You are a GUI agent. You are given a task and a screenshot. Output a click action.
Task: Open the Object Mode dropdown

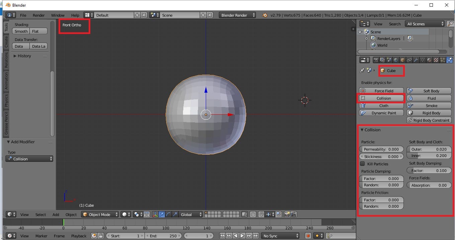point(100,214)
